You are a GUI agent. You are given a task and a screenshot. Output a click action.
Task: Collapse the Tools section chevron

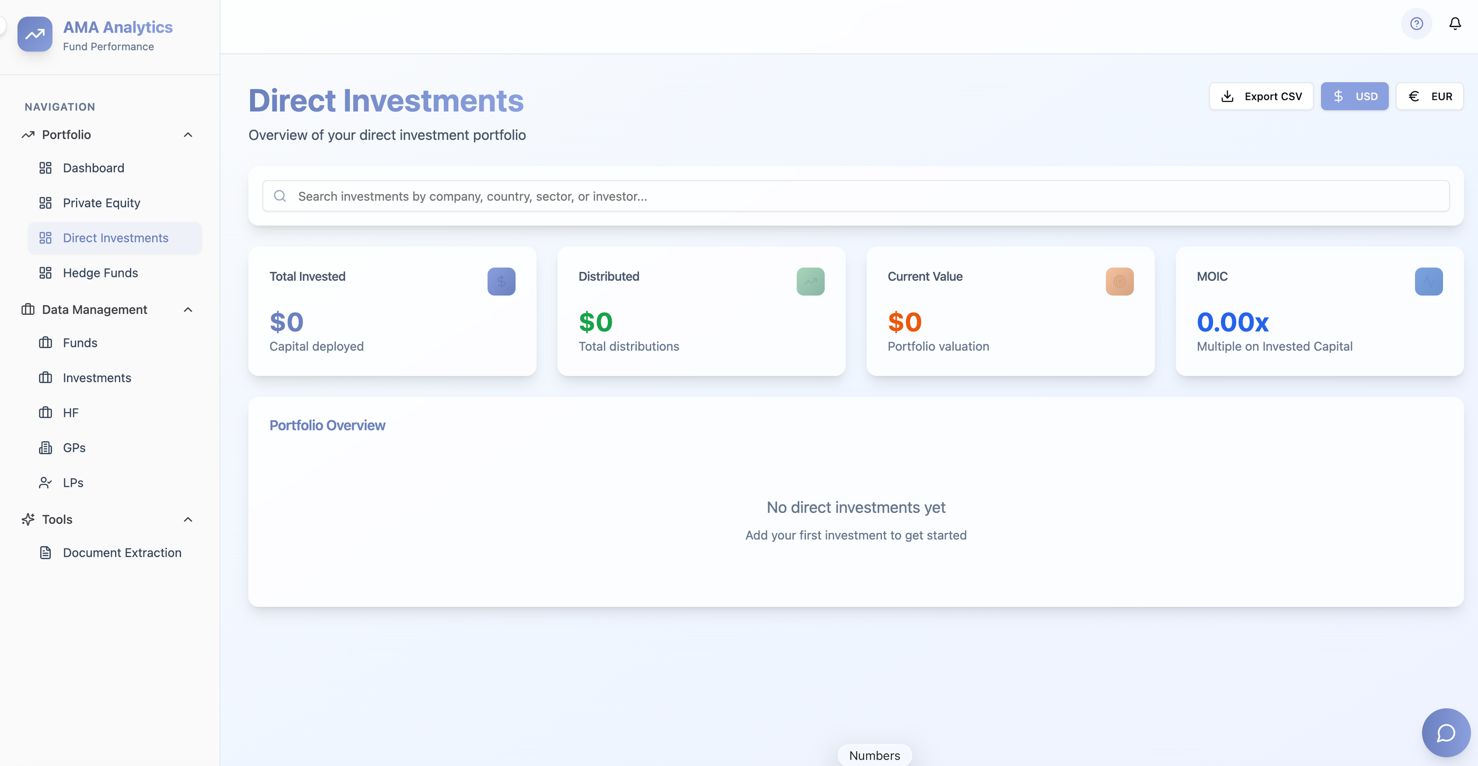pos(188,520)
